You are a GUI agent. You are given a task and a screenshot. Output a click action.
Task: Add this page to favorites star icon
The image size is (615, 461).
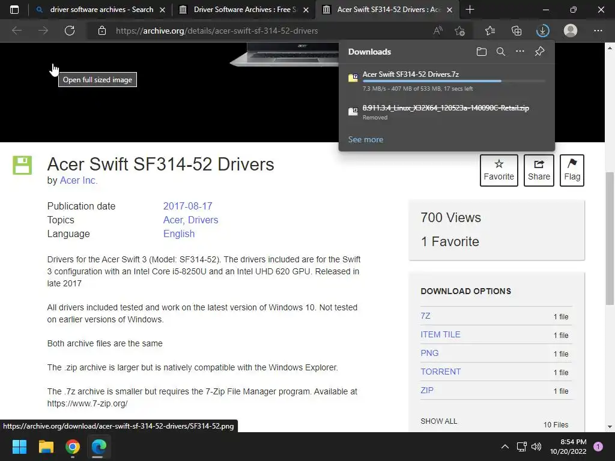tap(459, 31)
